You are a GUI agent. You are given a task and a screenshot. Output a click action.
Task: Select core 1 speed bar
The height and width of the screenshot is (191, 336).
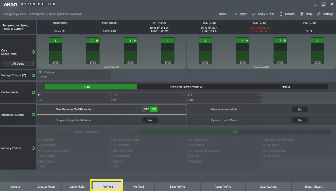pyautogui.click(x=55, y=51)
